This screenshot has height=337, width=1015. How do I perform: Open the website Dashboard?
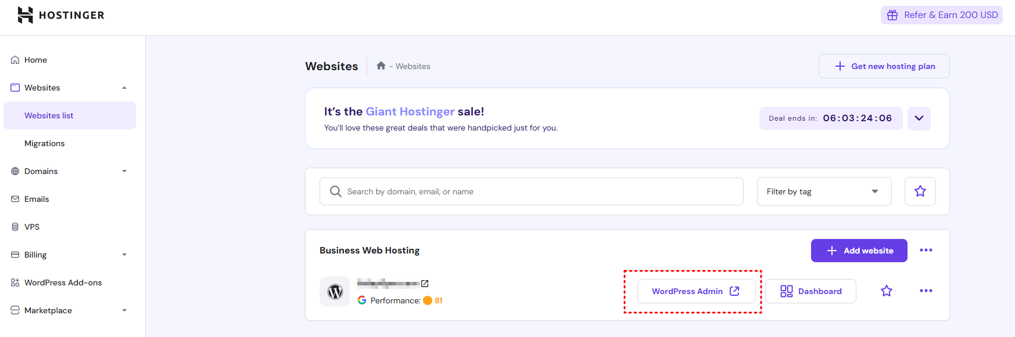[x=810, y=291]
